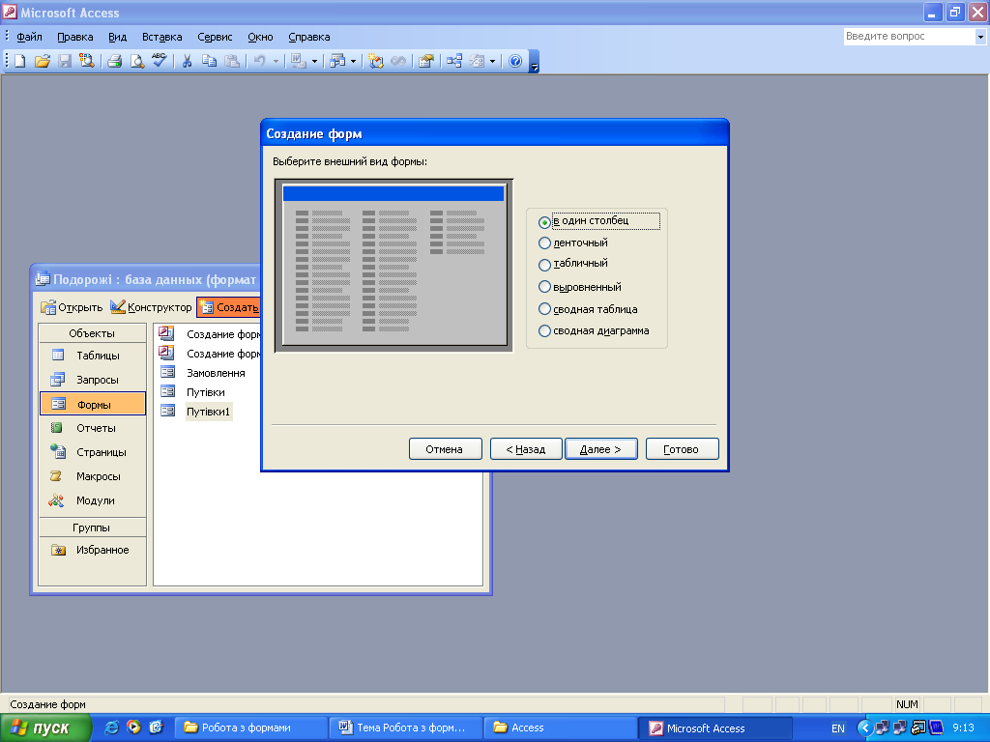Image resolution: width=990 pixels, height=742 pixels.
Task: Click the Print Preview toolbar icon
Action: click(136, 61)
